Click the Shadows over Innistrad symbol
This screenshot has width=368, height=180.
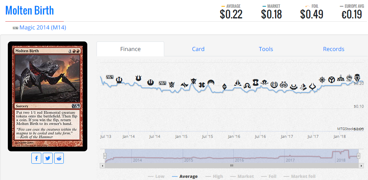(x=247, y=86)
